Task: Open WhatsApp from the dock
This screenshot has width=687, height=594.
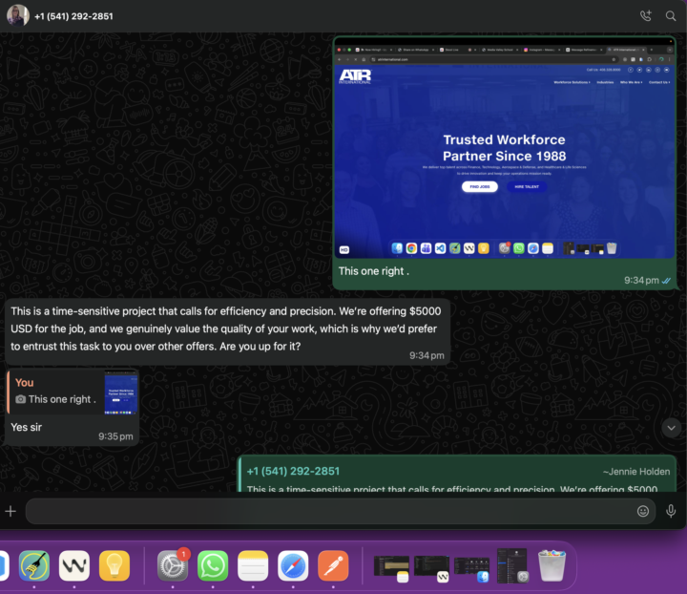Action: click(x=213, y=565)
